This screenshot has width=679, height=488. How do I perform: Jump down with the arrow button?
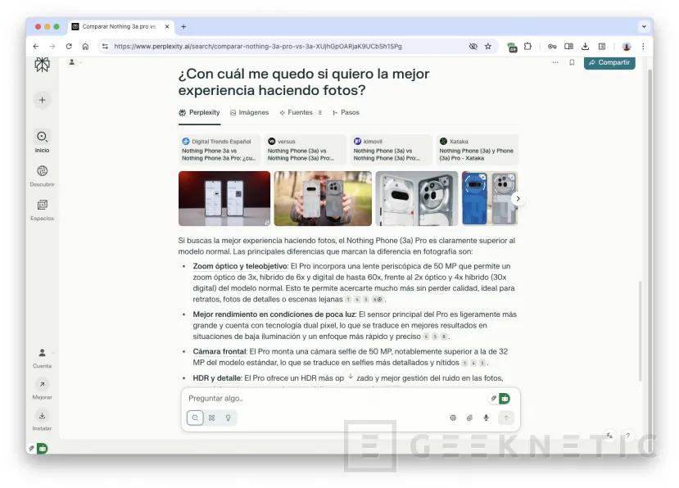(x=351, y=377)
